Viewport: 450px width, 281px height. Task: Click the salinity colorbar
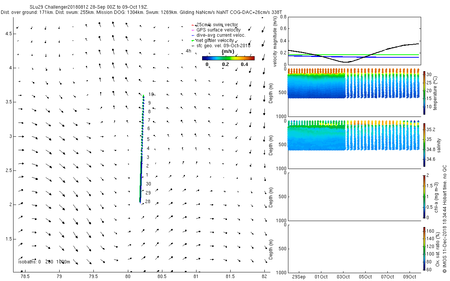424,145
